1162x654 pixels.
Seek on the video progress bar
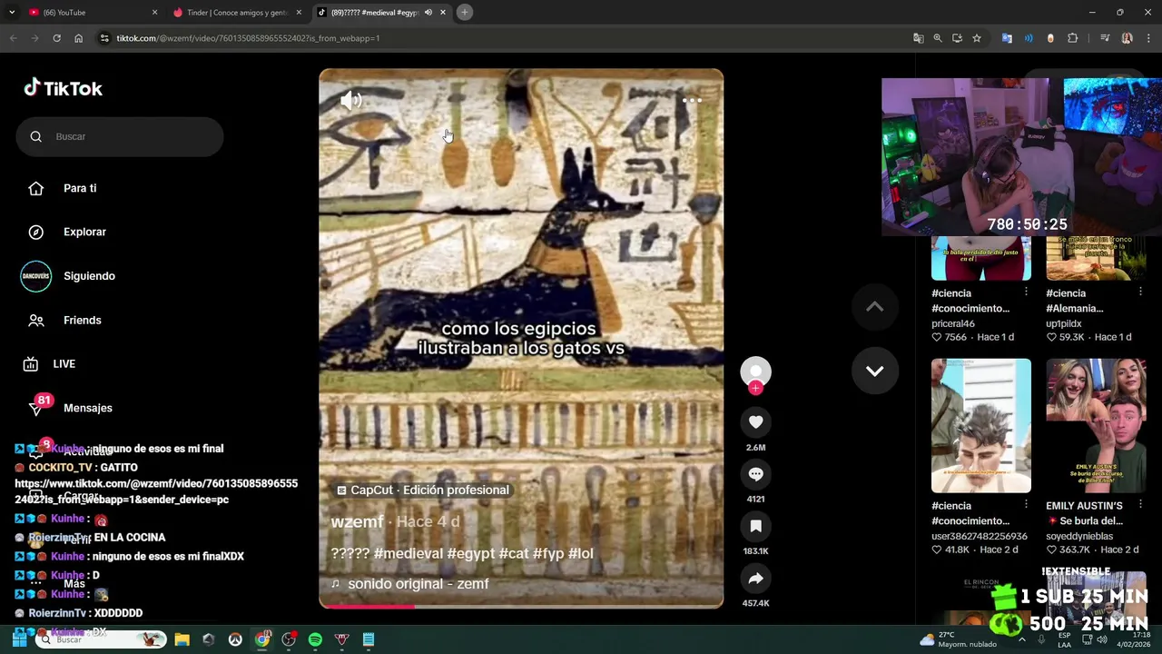521,606
